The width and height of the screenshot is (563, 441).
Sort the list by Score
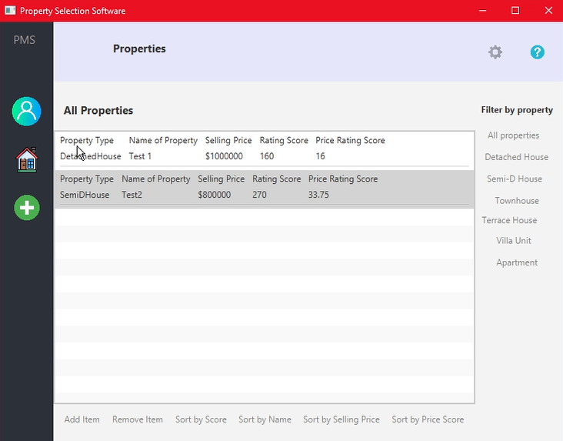[201, 419]
